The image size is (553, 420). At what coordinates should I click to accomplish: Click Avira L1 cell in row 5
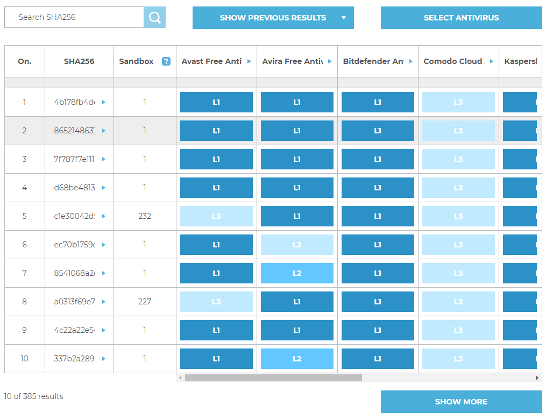point(297,216)
